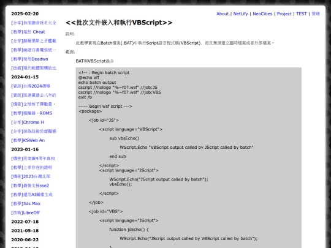The height and width of the screenshot is (248, 331).
Task: Click the '<job id="JS">' code line
Action: pyautogui.click(x=104, y=120)
